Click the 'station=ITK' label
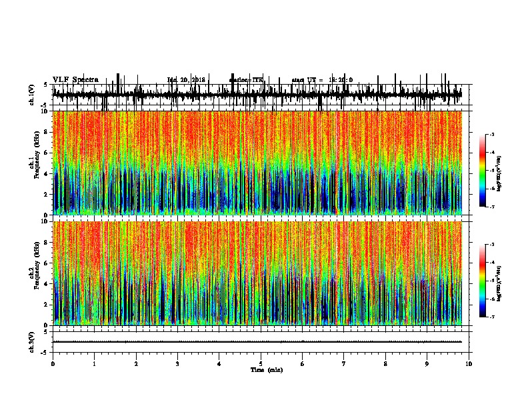 coord(246,80)
